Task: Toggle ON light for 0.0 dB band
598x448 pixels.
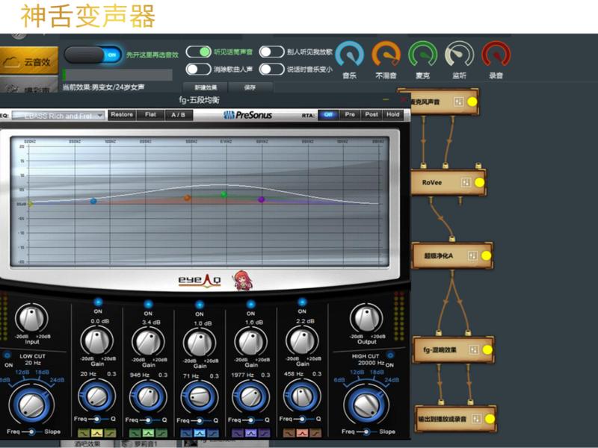Action: point(98,302)
